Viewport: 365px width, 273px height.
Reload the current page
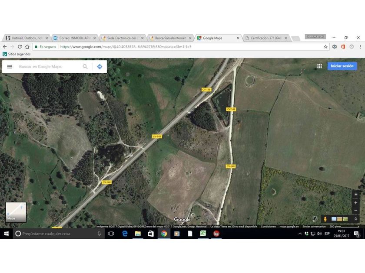[x=20, y=47]
